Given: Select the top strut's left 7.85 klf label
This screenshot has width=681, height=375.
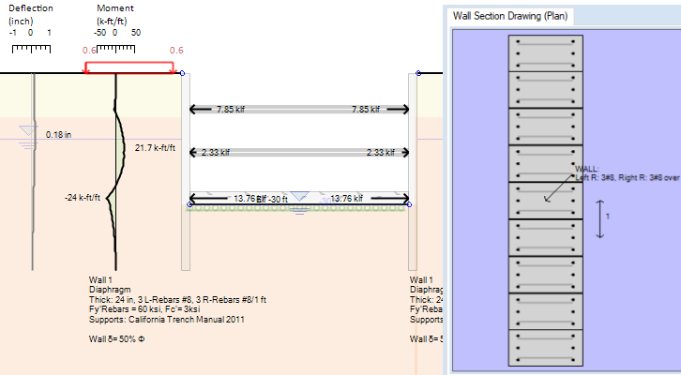Looking at the screenshot, I should 231,110.
